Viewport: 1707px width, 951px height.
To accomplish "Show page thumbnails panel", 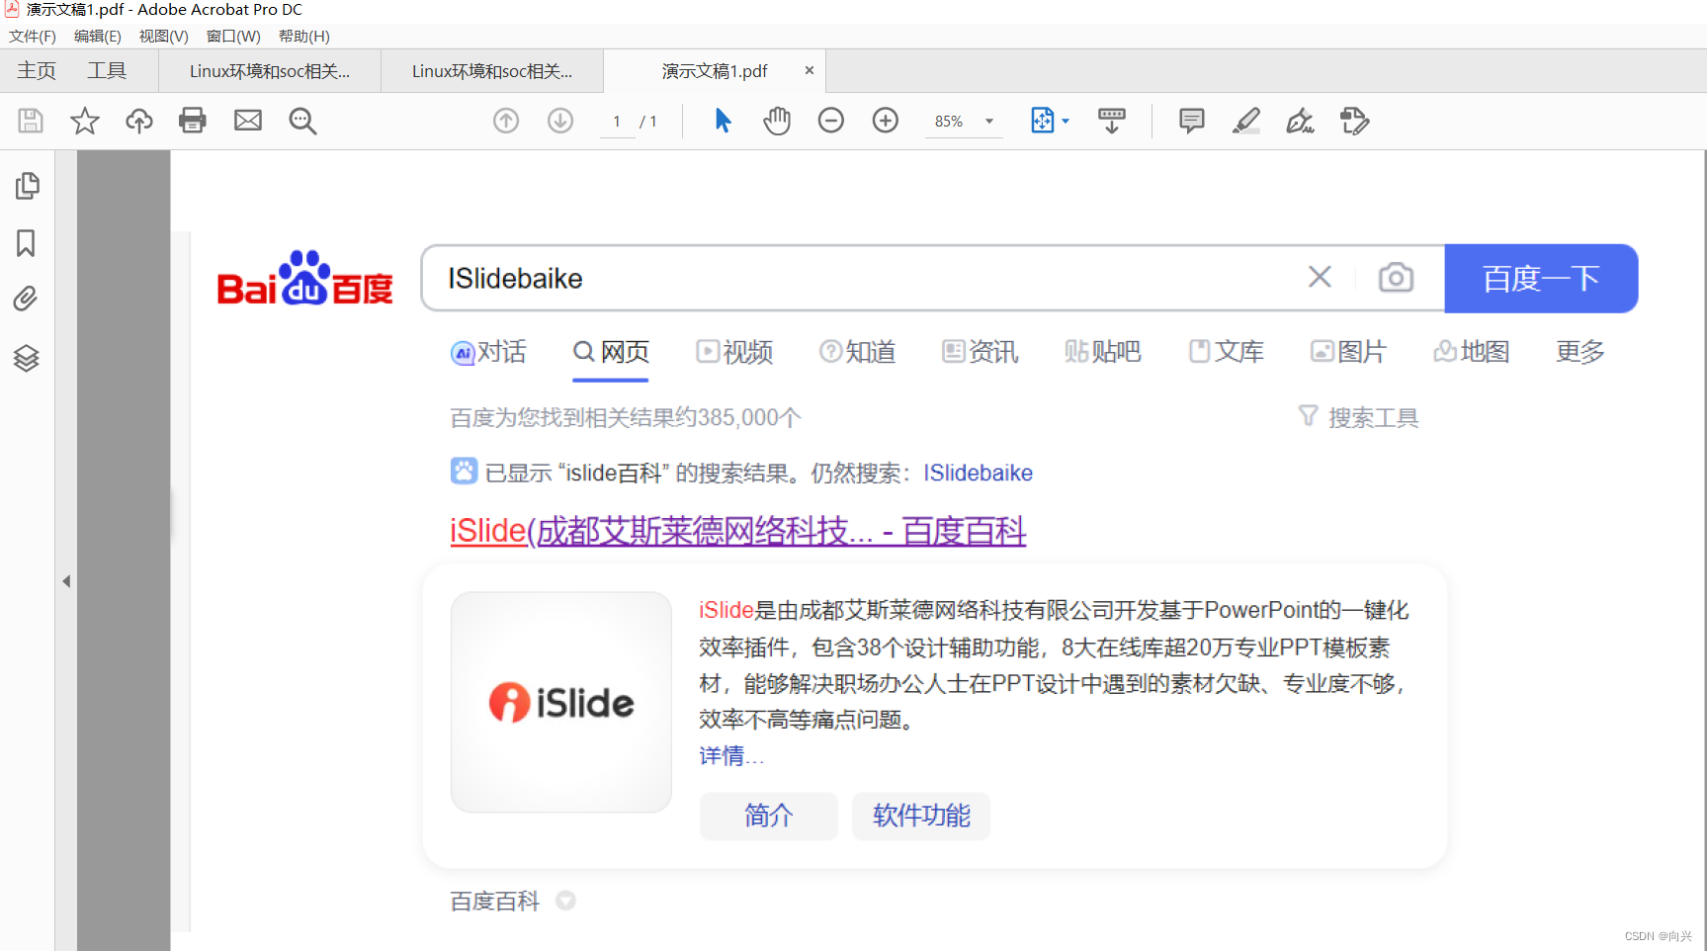I will (x=28, y=186).
